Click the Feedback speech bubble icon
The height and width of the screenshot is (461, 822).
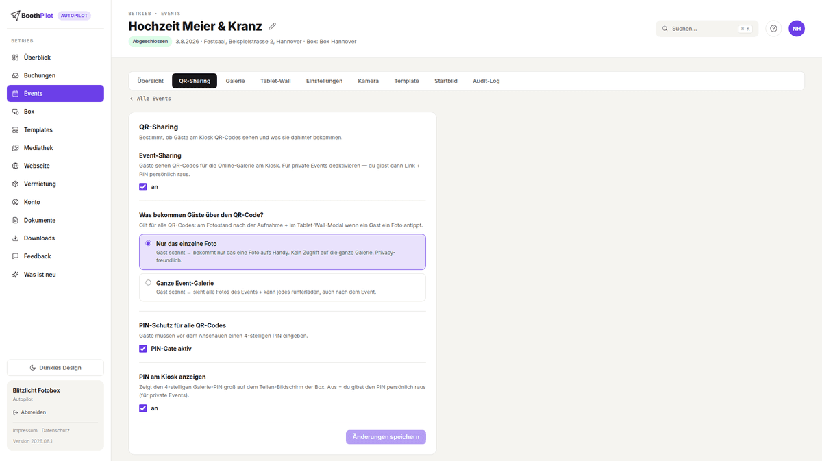(16, 256)
